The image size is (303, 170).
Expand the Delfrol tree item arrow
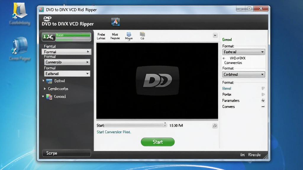(x=43, y=81)
